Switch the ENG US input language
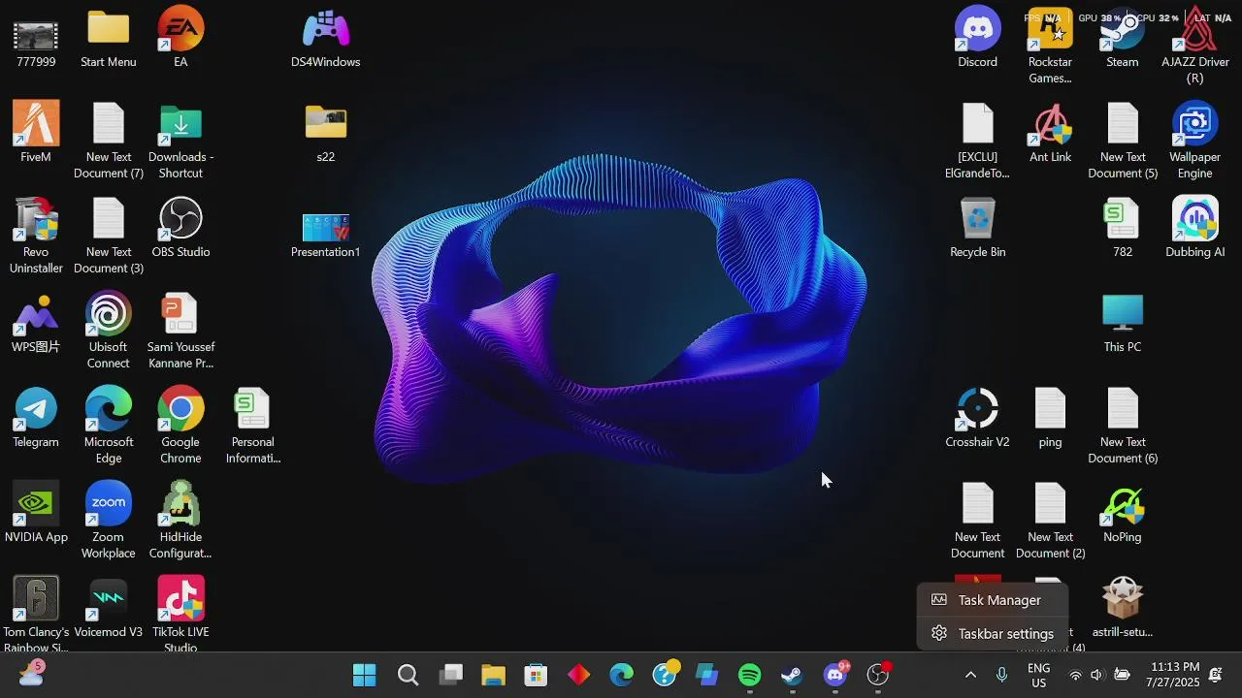 point(1038,676)
